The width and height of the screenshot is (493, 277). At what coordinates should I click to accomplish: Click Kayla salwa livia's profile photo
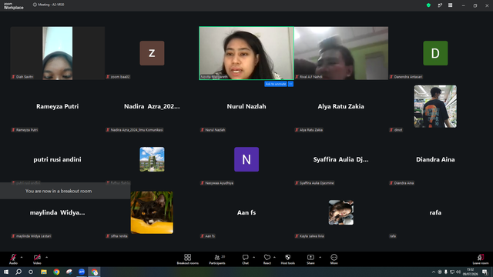click(x=340, y=212)
